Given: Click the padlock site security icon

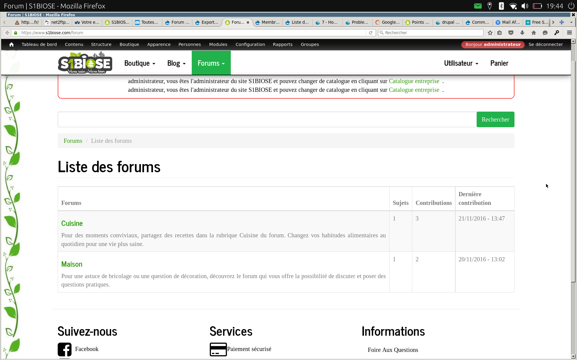Looking at the screenshot, I should [16, 33].
